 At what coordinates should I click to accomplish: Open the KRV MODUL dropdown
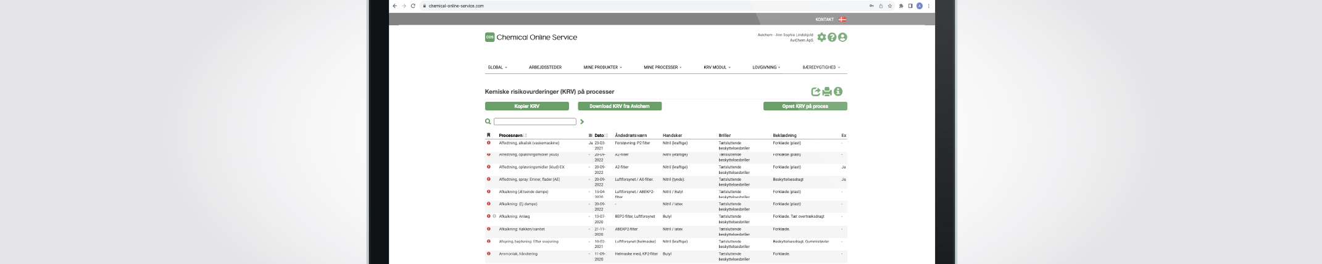click(x=717, y=67)
